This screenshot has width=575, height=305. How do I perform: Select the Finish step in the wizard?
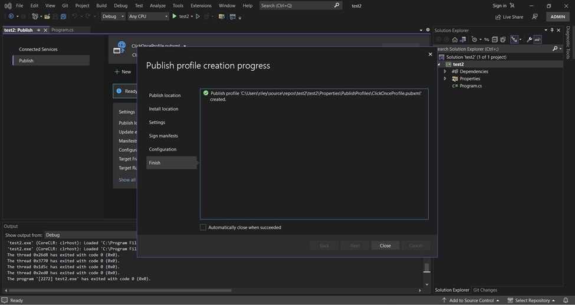tap(171, 163)
